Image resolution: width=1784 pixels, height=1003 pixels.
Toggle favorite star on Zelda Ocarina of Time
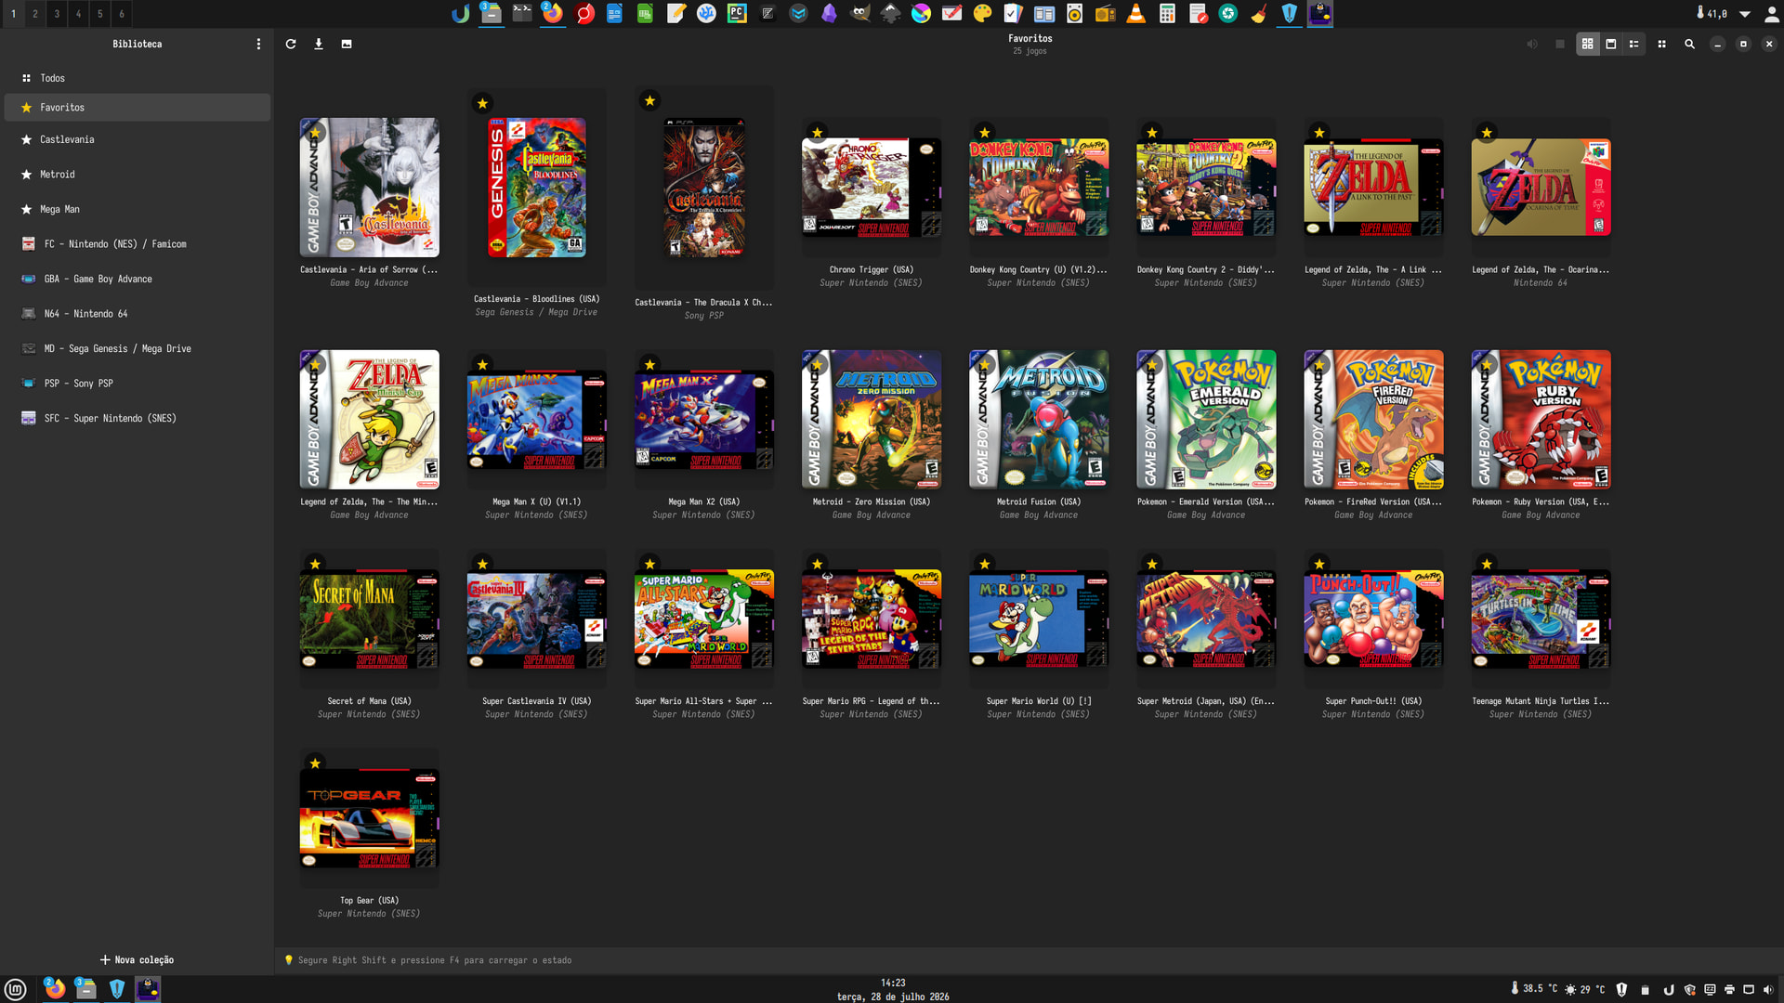pos(1487,133)
